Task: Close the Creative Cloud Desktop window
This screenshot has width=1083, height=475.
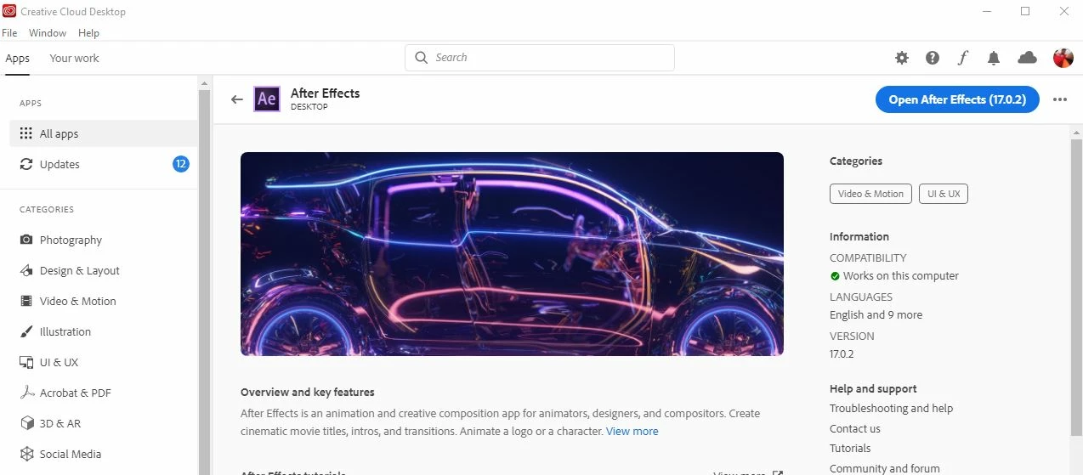Action: [x=1064, y=11]
